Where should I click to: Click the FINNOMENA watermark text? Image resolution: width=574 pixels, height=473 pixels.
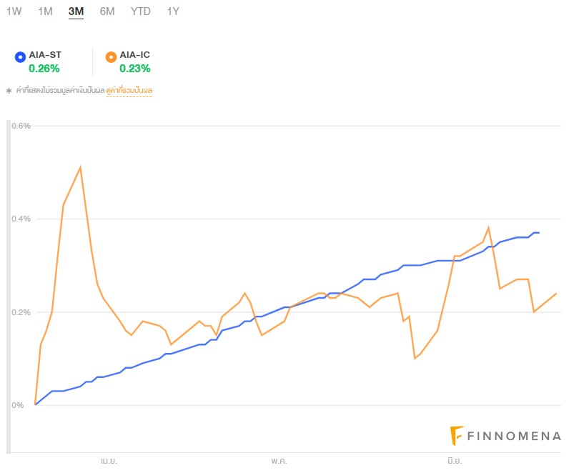point(513,436)
